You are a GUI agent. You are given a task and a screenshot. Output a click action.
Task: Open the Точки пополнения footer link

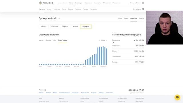click(65, 93)
